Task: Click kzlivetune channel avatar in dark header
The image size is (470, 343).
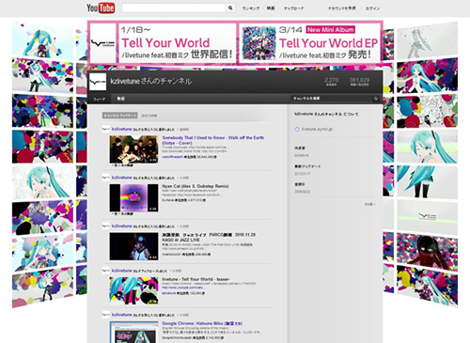Action: coord(98,82)
